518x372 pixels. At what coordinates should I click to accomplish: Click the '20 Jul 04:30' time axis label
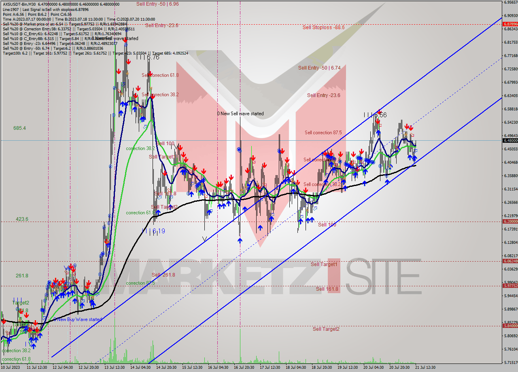[x=374, y=368]
